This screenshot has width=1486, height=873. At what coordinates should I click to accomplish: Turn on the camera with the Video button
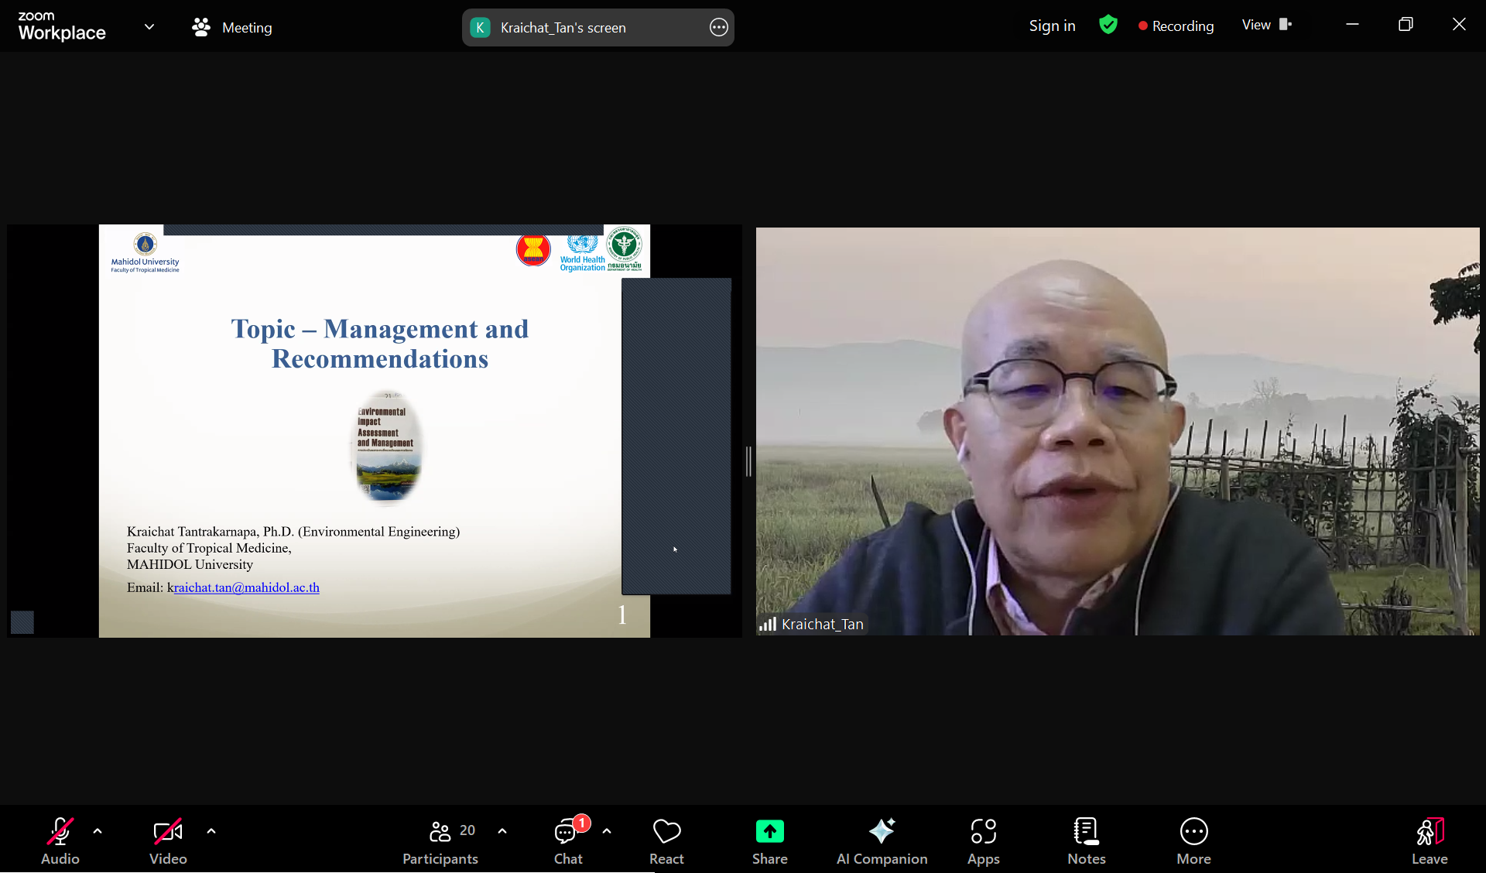(x=168, y=840)
